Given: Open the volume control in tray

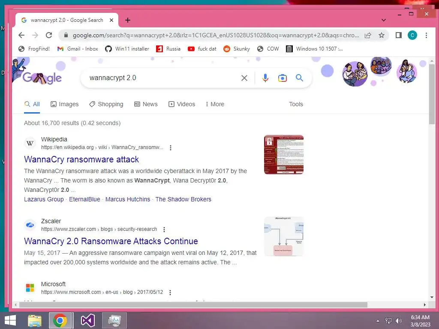Looking at the screenshot, I should point(398,321).
